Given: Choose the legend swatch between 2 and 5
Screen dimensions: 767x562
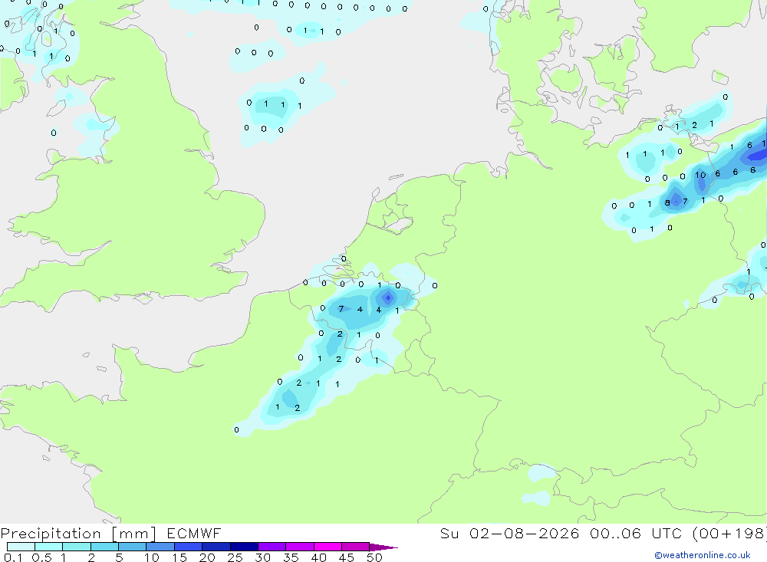Looking at the screenshot, I should pyautogui.click(x=104, y=547).
